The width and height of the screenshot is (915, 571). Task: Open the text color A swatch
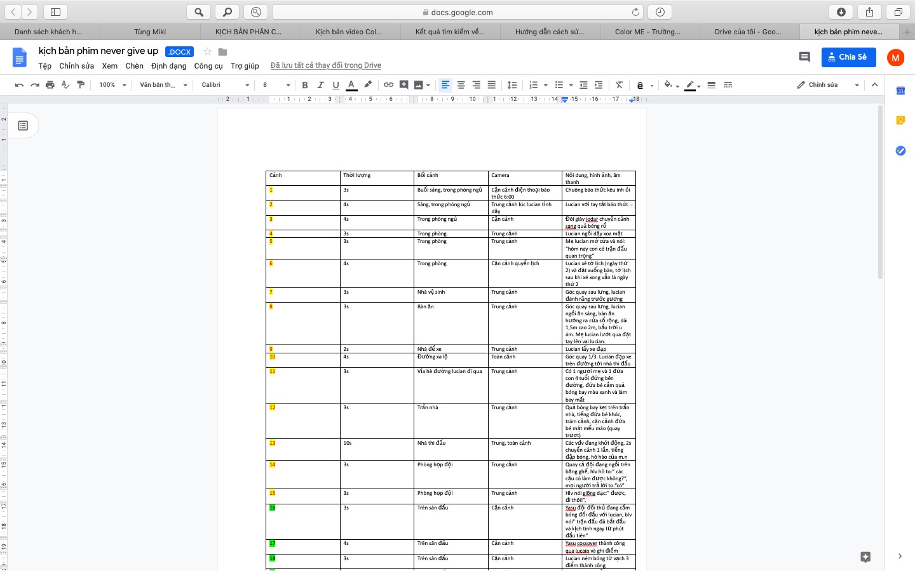351,85
